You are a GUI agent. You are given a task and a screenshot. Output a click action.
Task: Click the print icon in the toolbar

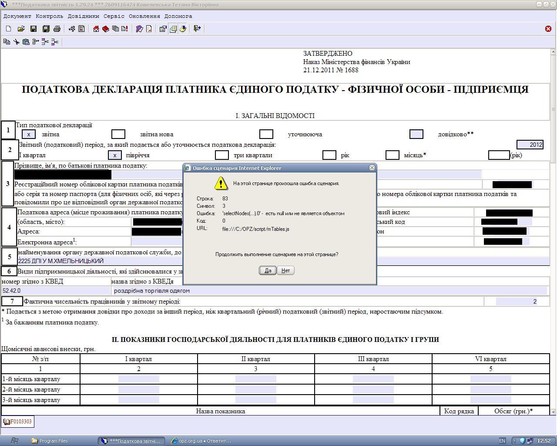click(x=57, y=29)
